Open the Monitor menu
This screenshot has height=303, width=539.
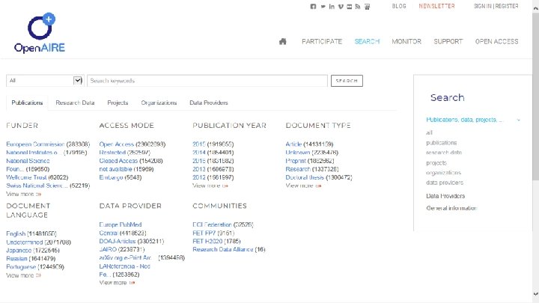(x=406, y=41)
